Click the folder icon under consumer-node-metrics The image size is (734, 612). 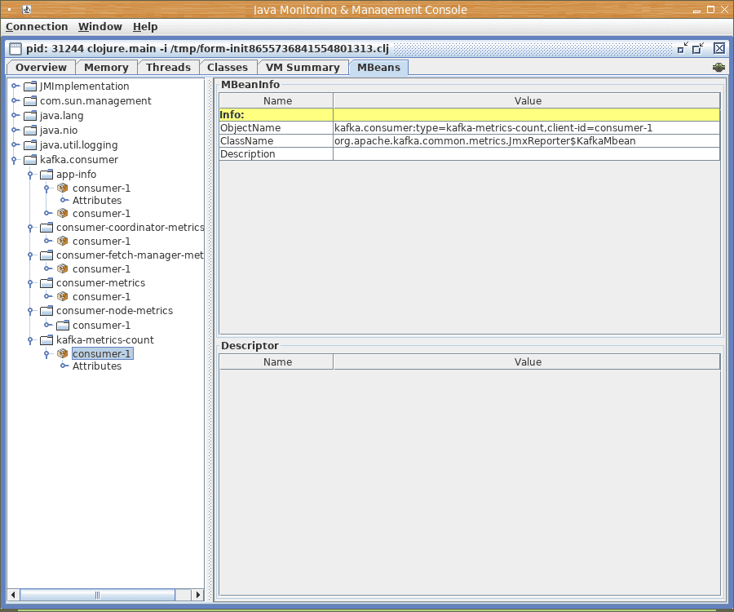pos(63,326)
